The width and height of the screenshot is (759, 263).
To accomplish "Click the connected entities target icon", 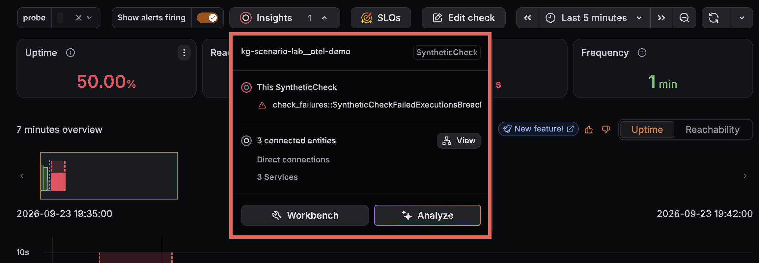I will tap(246, 141).
